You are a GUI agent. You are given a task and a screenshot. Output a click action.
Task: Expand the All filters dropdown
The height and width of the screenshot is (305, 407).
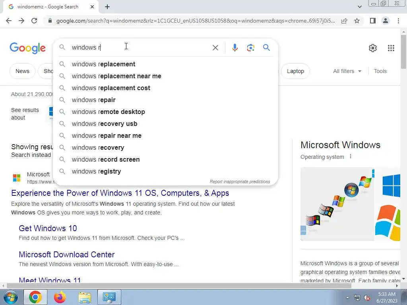point(347,71)
